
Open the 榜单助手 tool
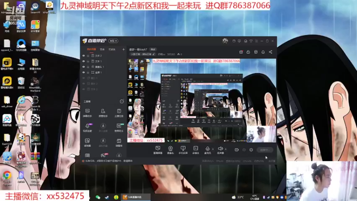coord(119,128)
